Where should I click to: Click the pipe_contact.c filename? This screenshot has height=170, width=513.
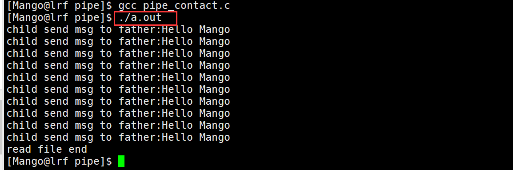point(187,6)
